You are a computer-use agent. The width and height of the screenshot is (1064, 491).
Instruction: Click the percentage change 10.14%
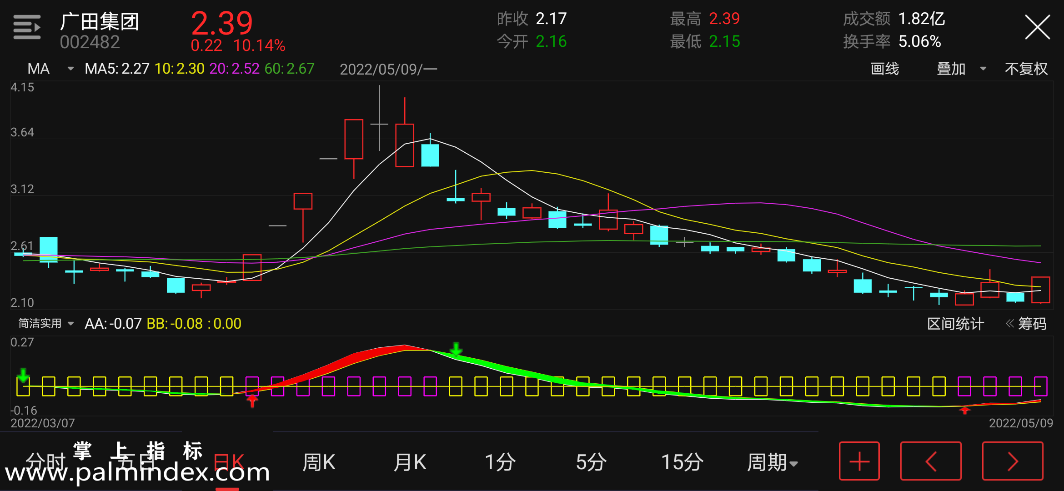[259, 45]
